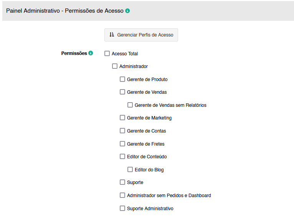Viewport: 294px width, 219px height.
Task: Toggle the Suporte checkbox
Action: [122, 182]
